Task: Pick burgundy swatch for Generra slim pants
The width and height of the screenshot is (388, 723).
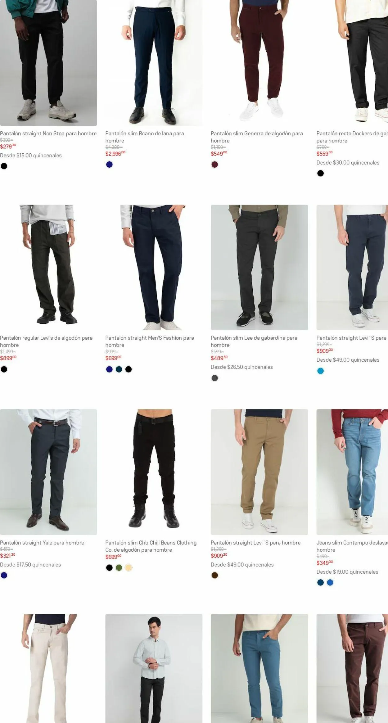Action: [215, 165]
